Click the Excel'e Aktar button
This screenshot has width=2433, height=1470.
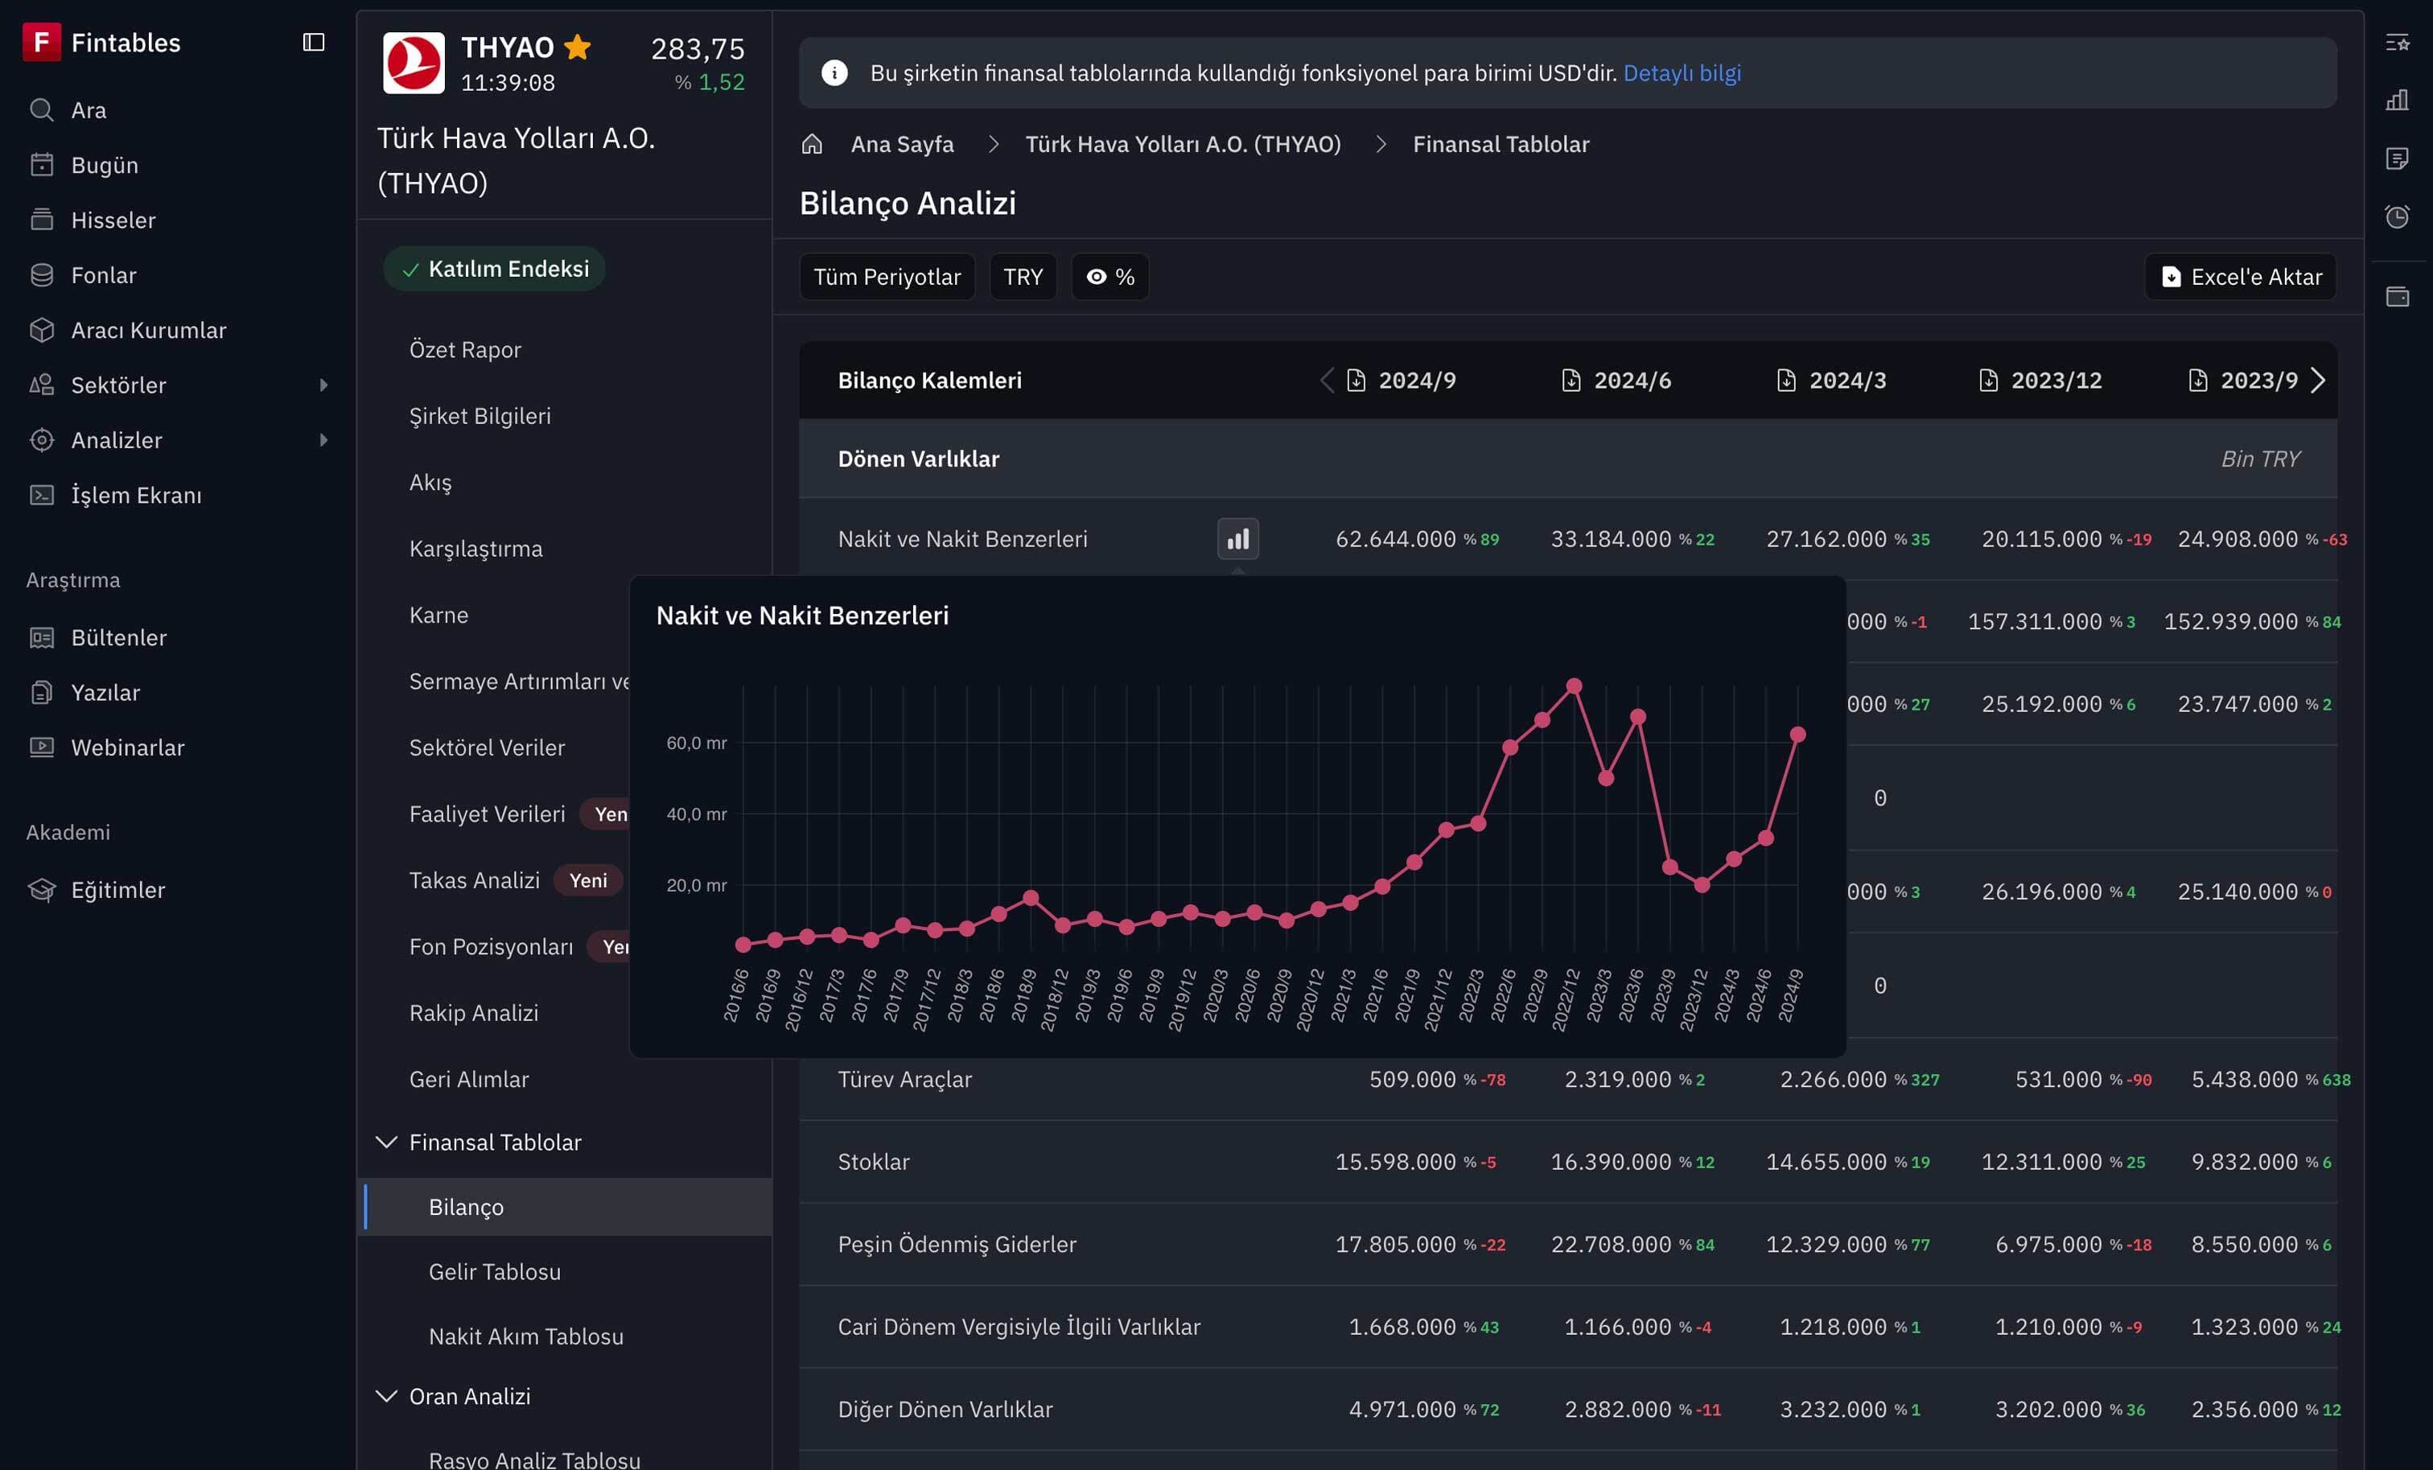click(2239, 277)
